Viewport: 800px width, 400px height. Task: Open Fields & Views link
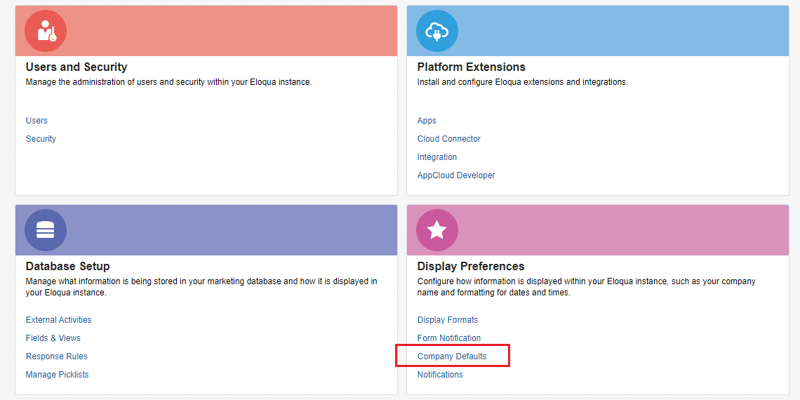point(53,338)
